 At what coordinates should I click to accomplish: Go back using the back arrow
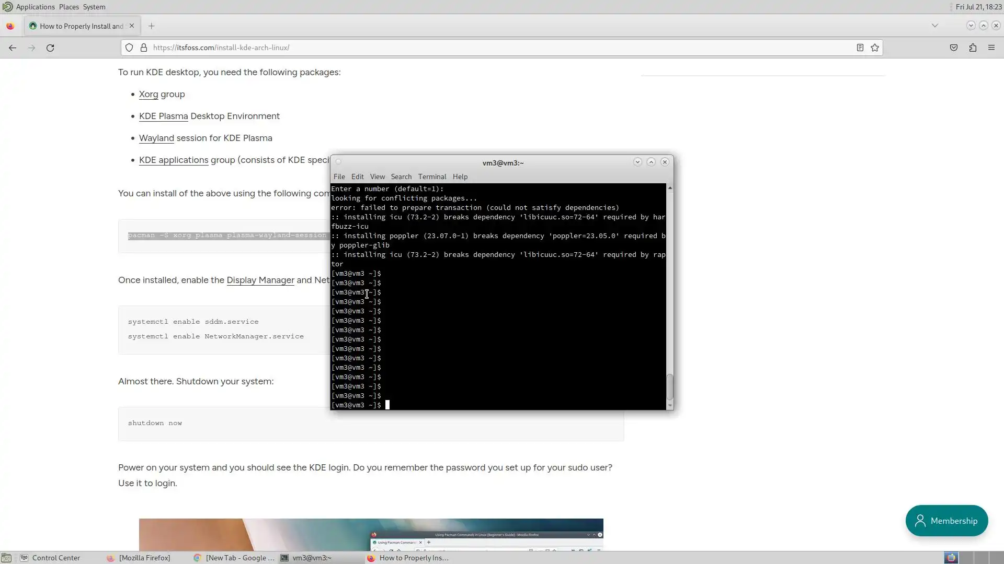tap(13, 48)
